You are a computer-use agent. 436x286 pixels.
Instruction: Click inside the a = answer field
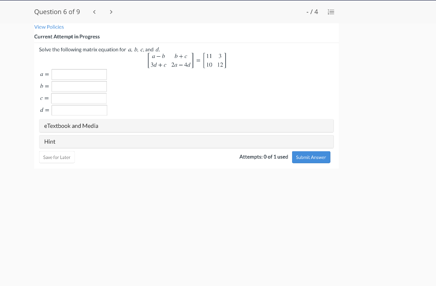79,74
